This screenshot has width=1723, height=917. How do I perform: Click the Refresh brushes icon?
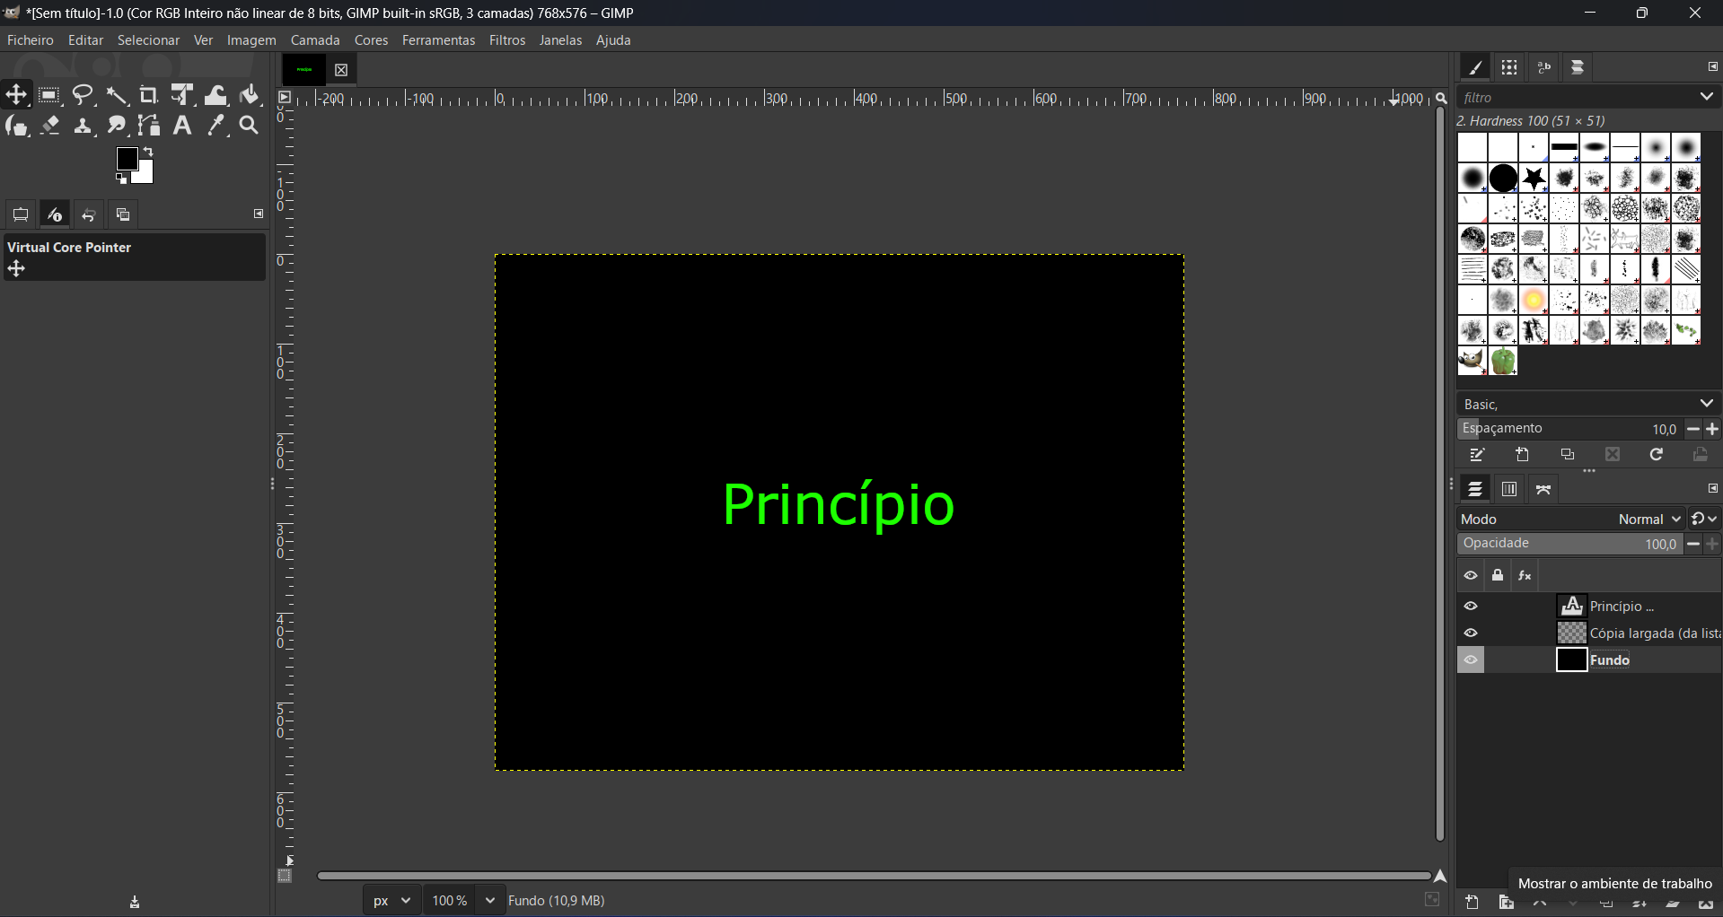[x=1657, y=455]
